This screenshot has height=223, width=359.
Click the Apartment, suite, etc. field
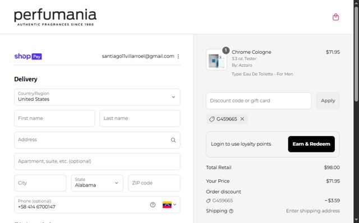pyautogui.click(x=97, y=161)
